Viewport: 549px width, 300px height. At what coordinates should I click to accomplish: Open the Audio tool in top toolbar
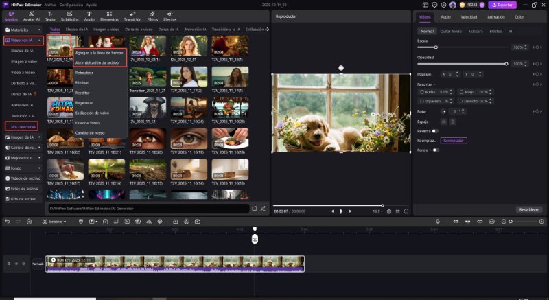click(89, 16)
